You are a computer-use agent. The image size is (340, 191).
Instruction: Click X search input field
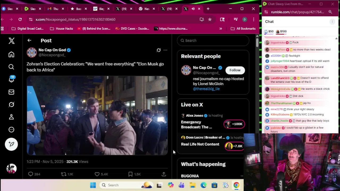click(213, 41)
